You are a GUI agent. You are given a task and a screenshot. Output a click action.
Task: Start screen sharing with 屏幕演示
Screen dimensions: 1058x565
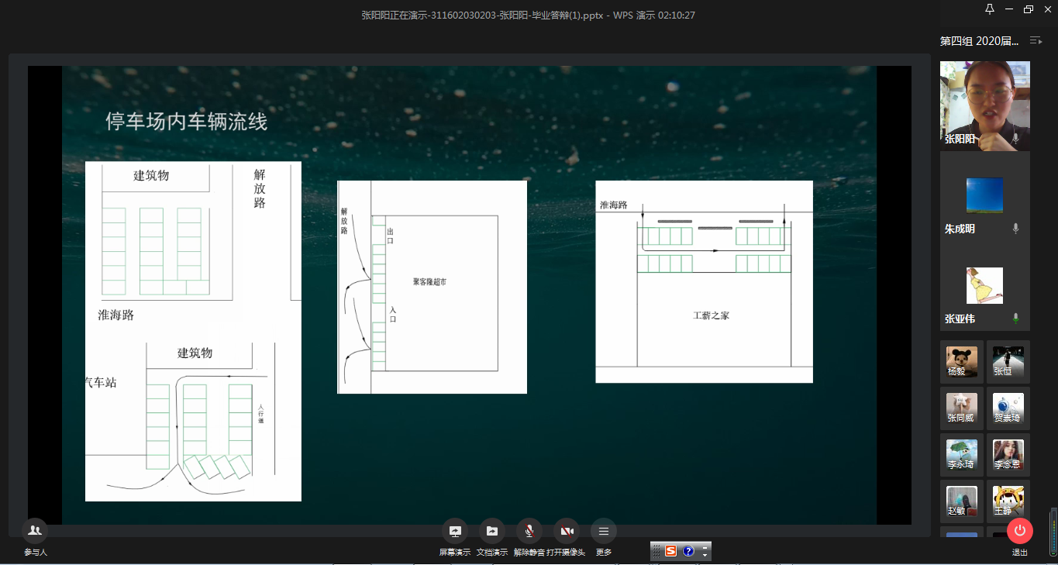[x=454, y=532]
